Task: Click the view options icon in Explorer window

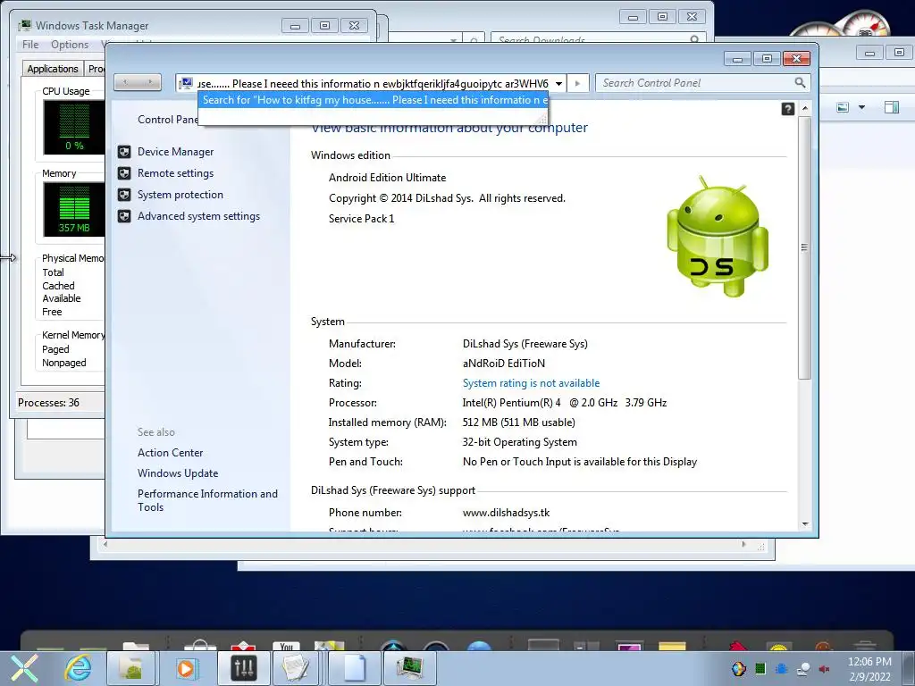Action: [843, 107]
